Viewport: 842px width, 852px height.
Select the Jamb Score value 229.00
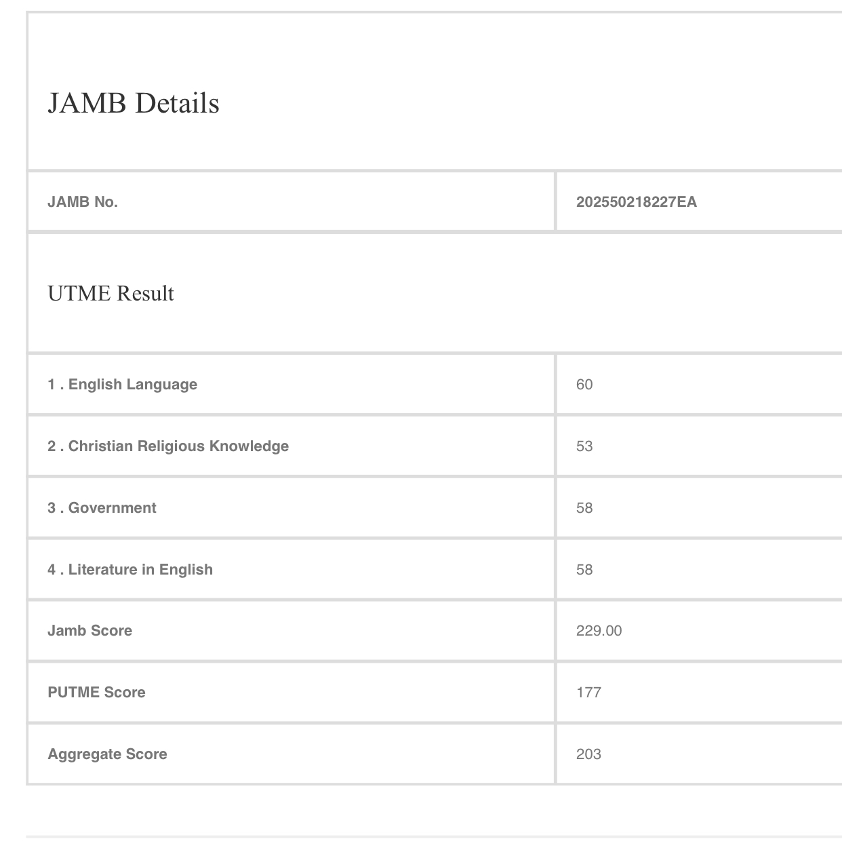point(599,631)
